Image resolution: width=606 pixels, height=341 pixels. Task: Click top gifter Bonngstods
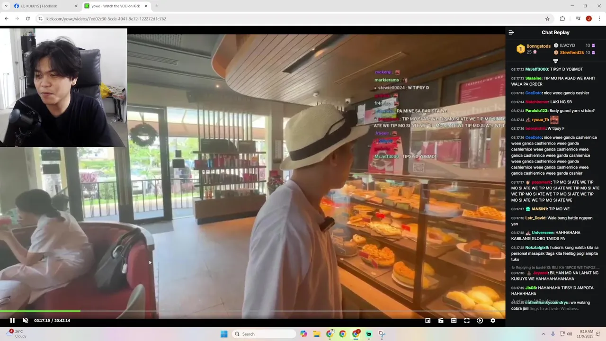point(538,46)
